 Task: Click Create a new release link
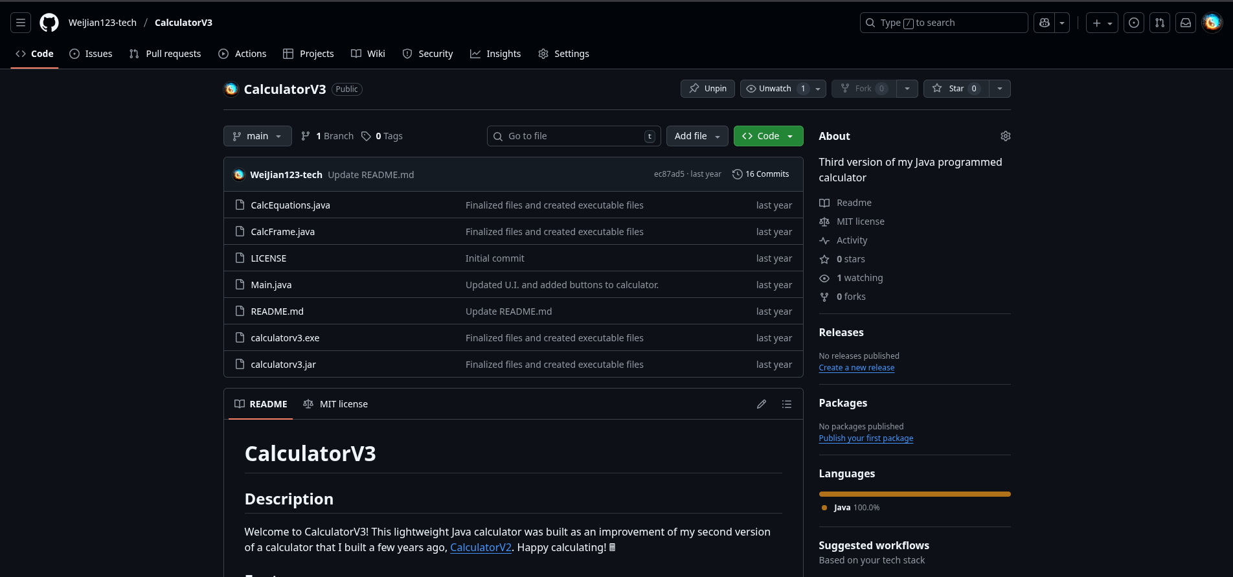pos(856,368)
